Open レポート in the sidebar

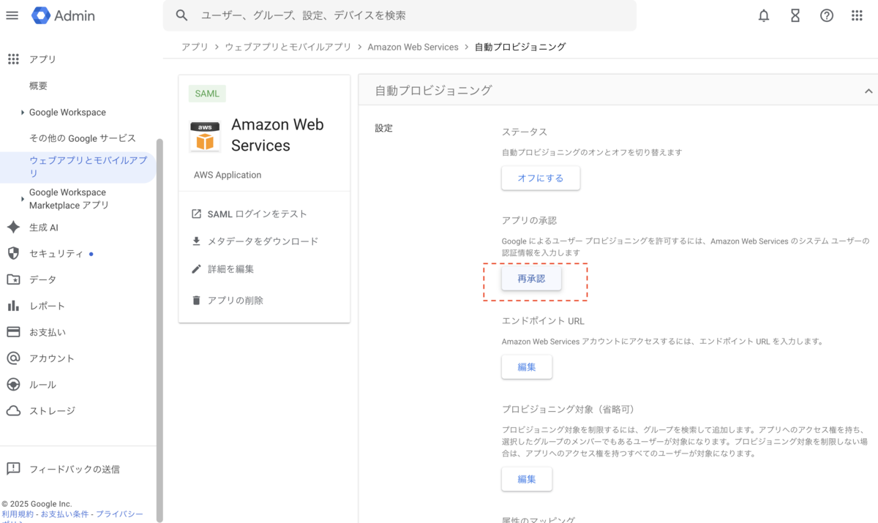pos(47,306)
